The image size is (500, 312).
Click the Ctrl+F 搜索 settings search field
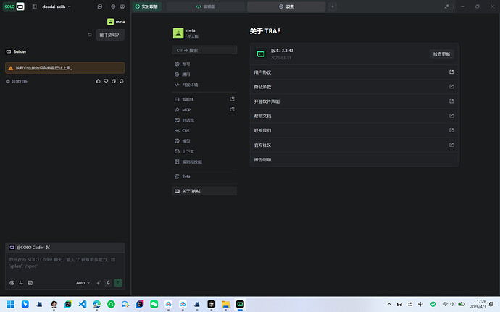click(x=205, y=51)
